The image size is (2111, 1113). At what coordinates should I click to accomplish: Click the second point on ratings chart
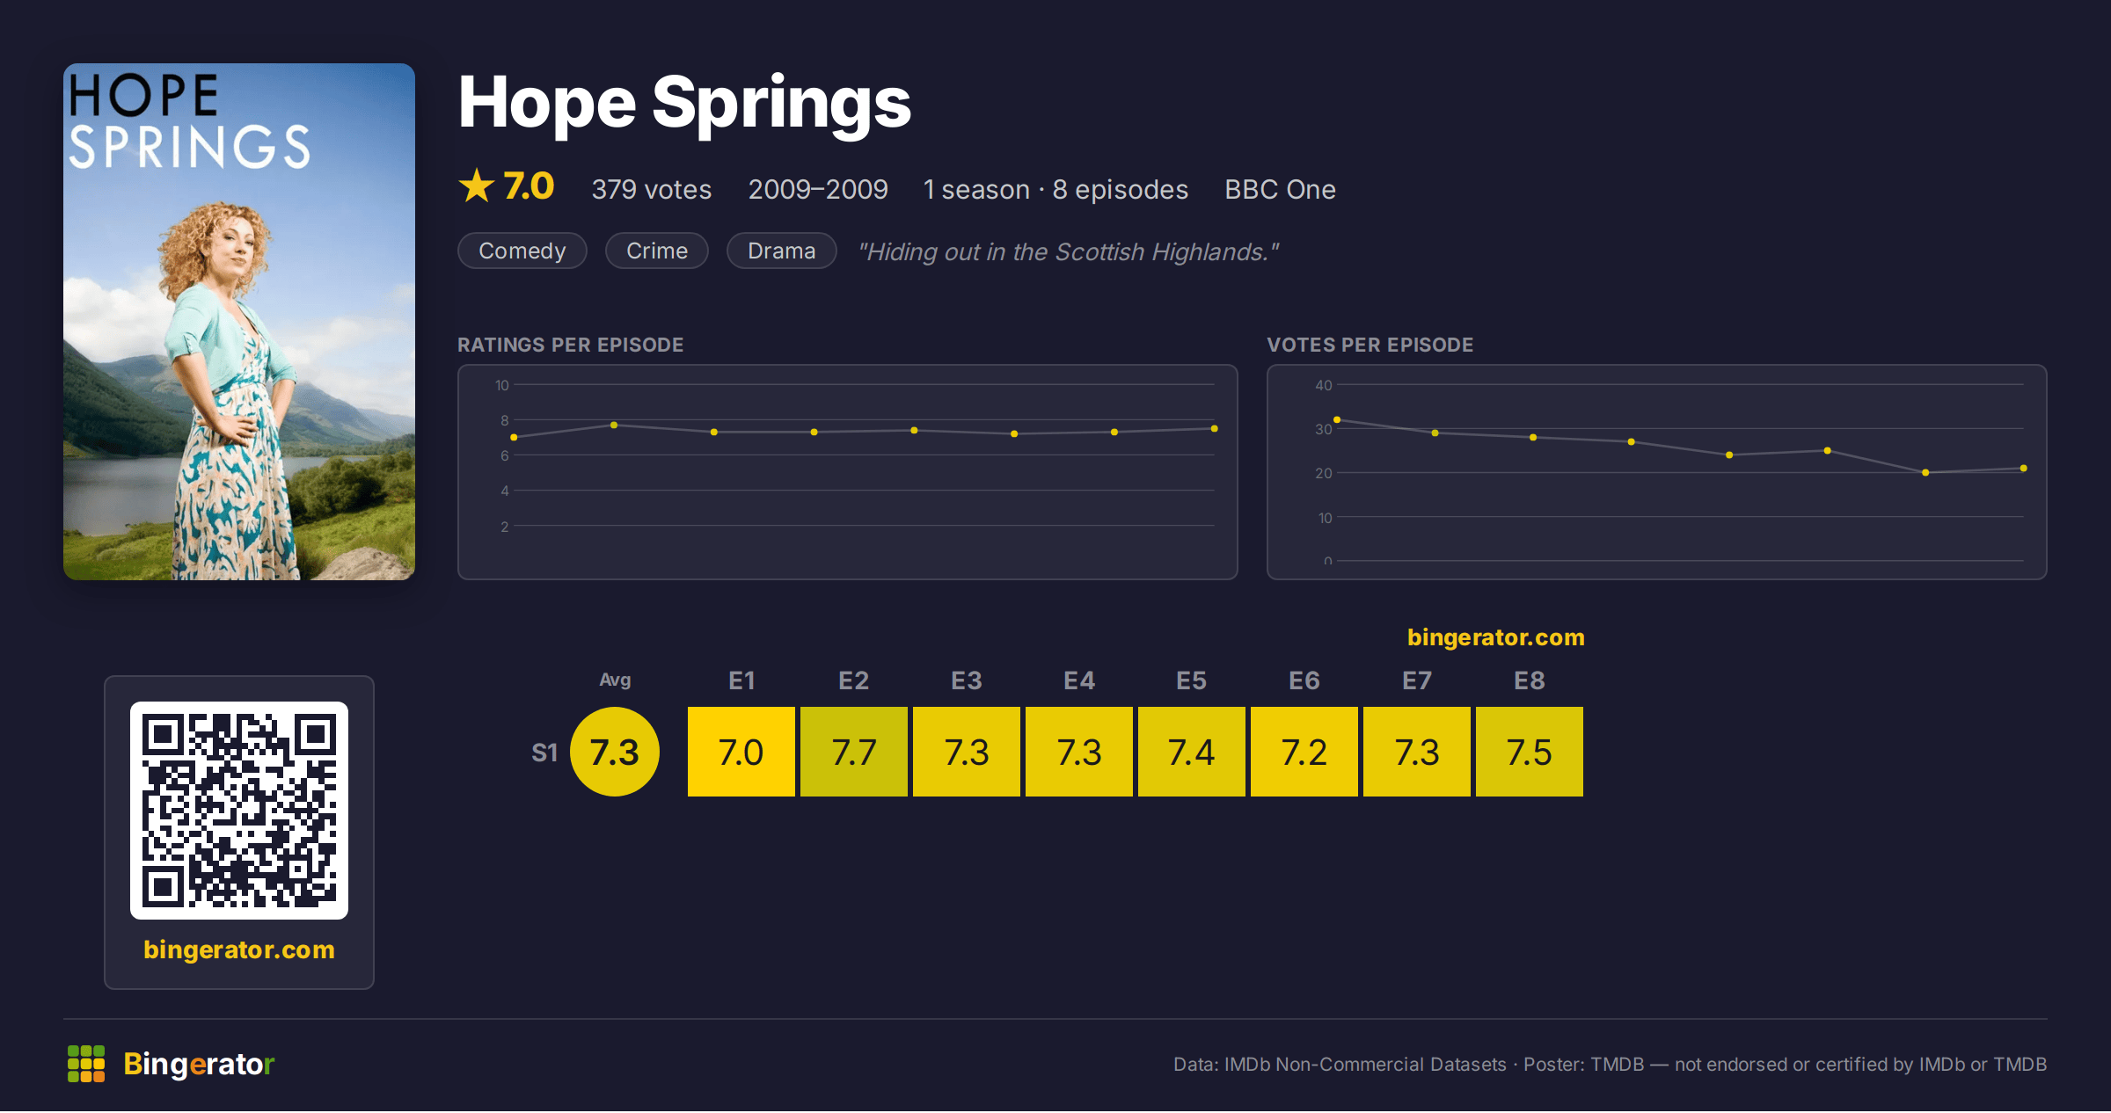tap(614, 426)
